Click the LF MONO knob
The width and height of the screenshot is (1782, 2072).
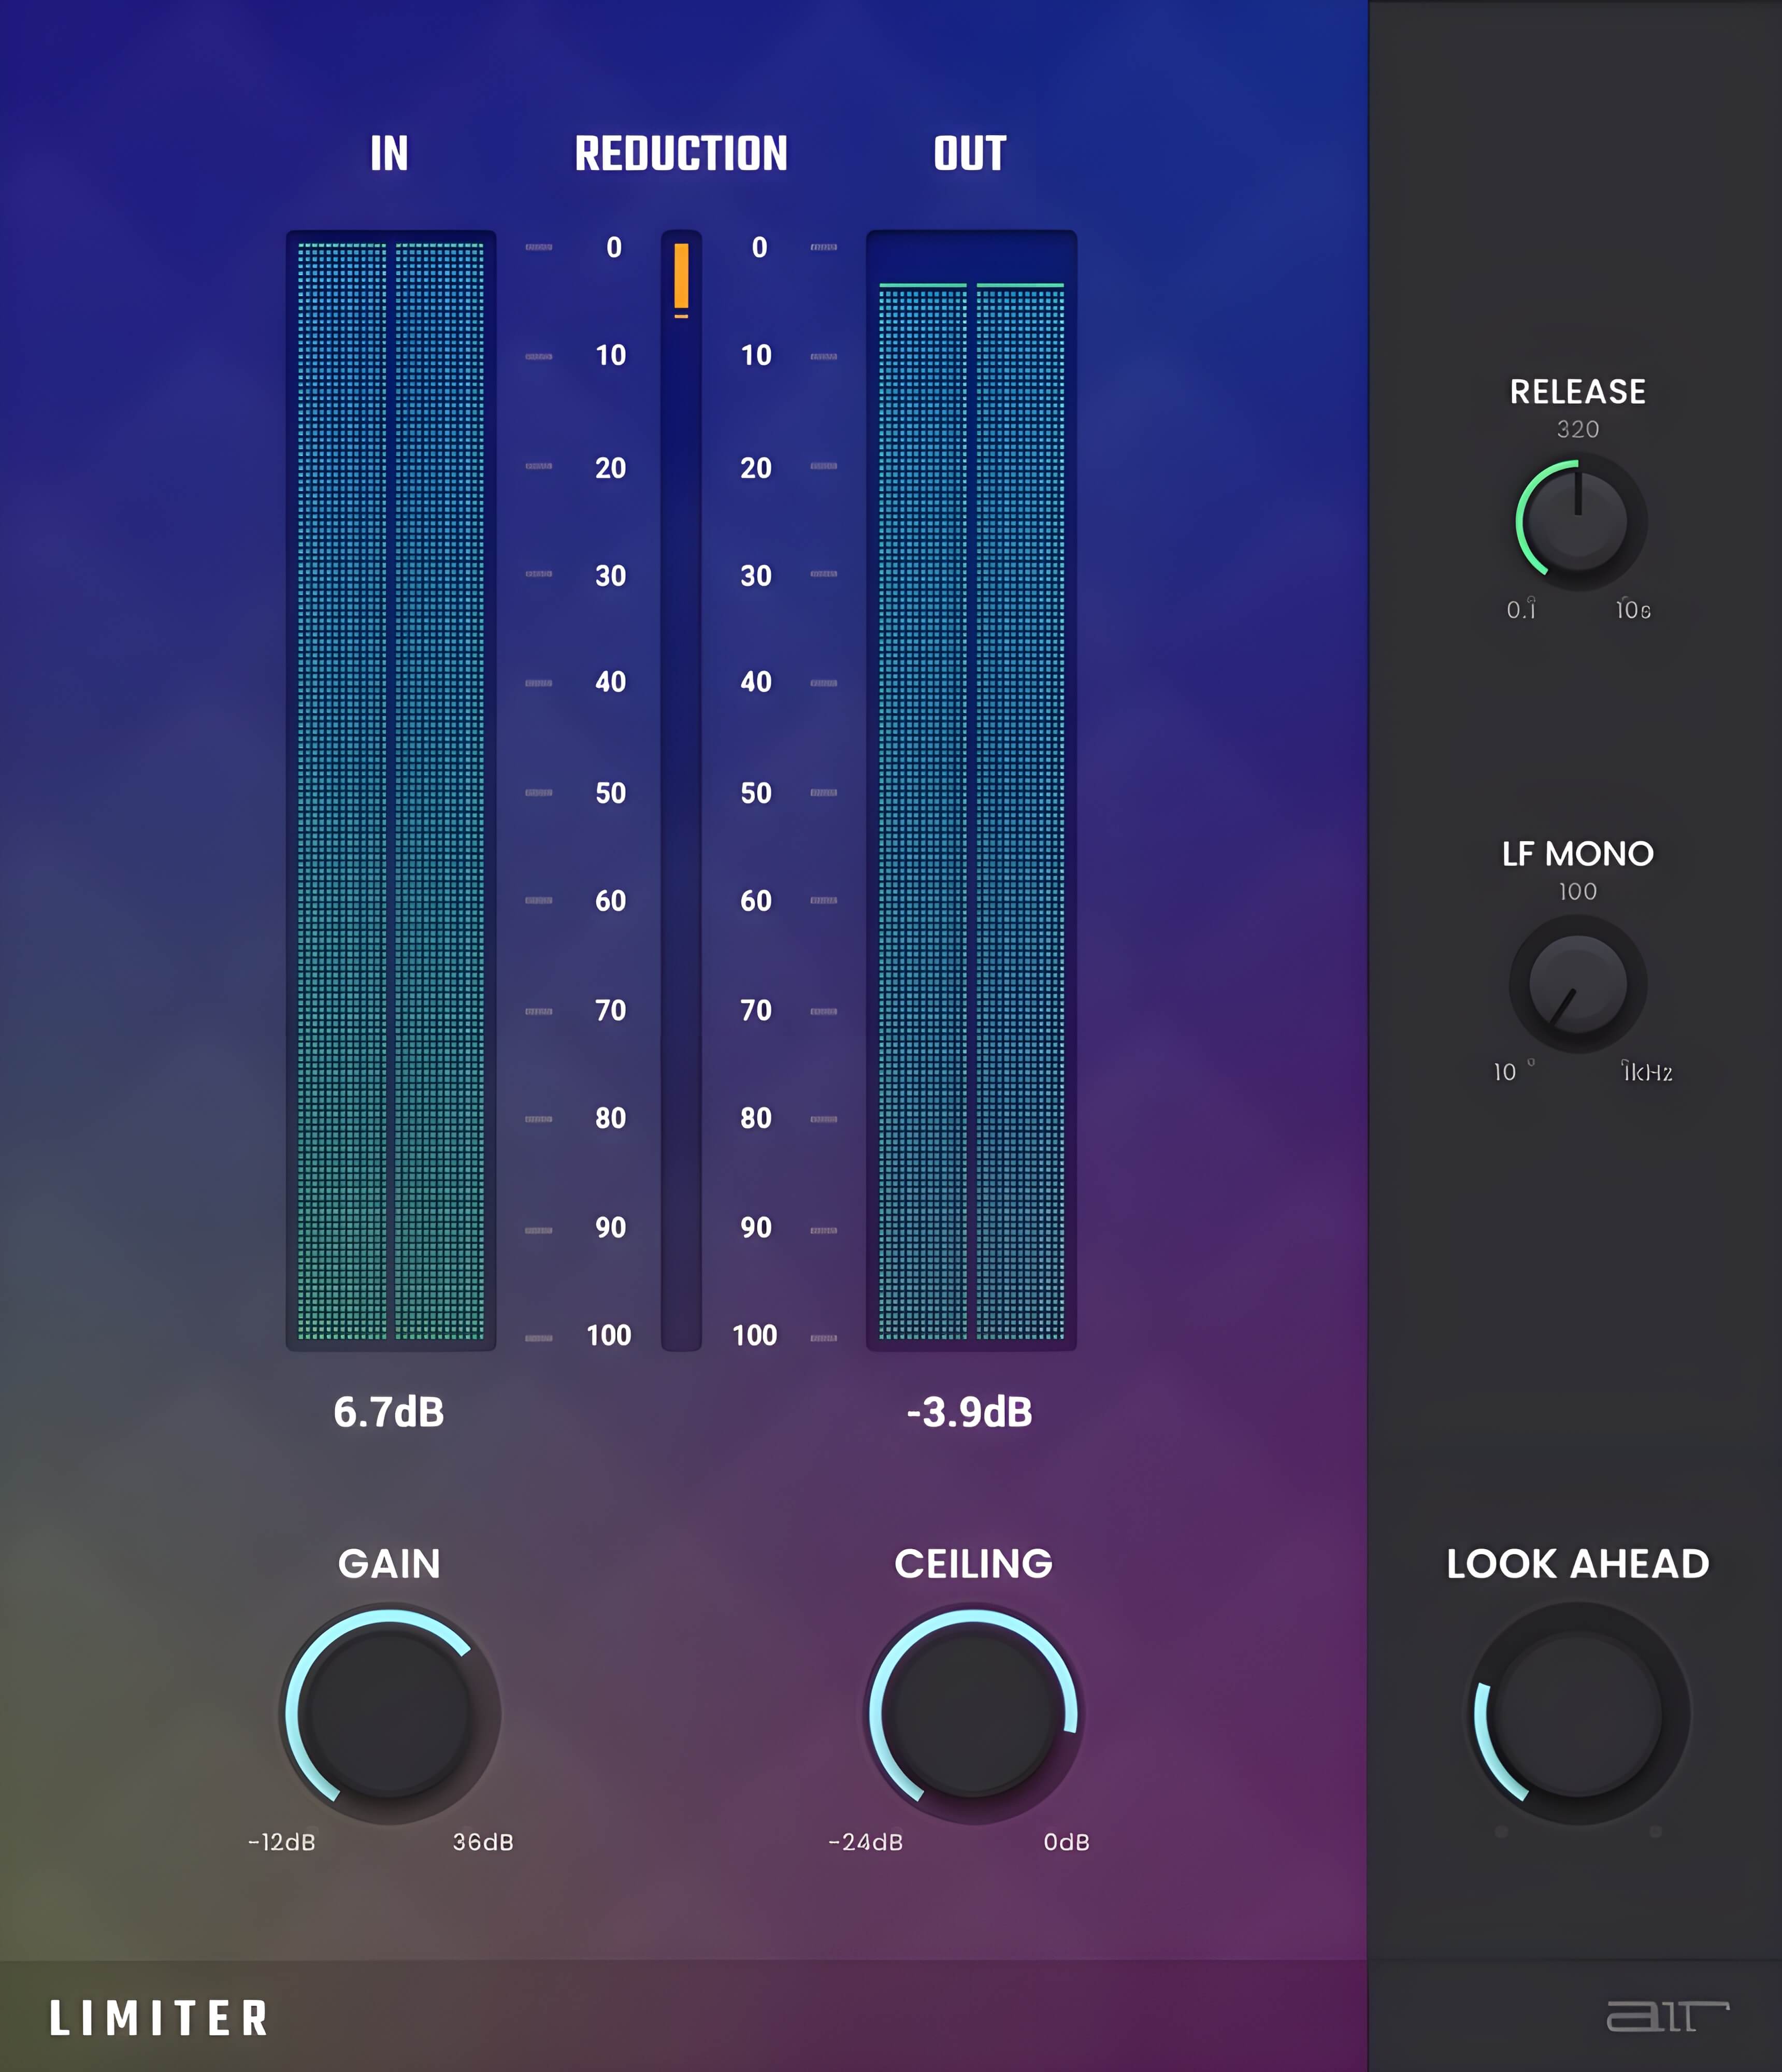1577,984
